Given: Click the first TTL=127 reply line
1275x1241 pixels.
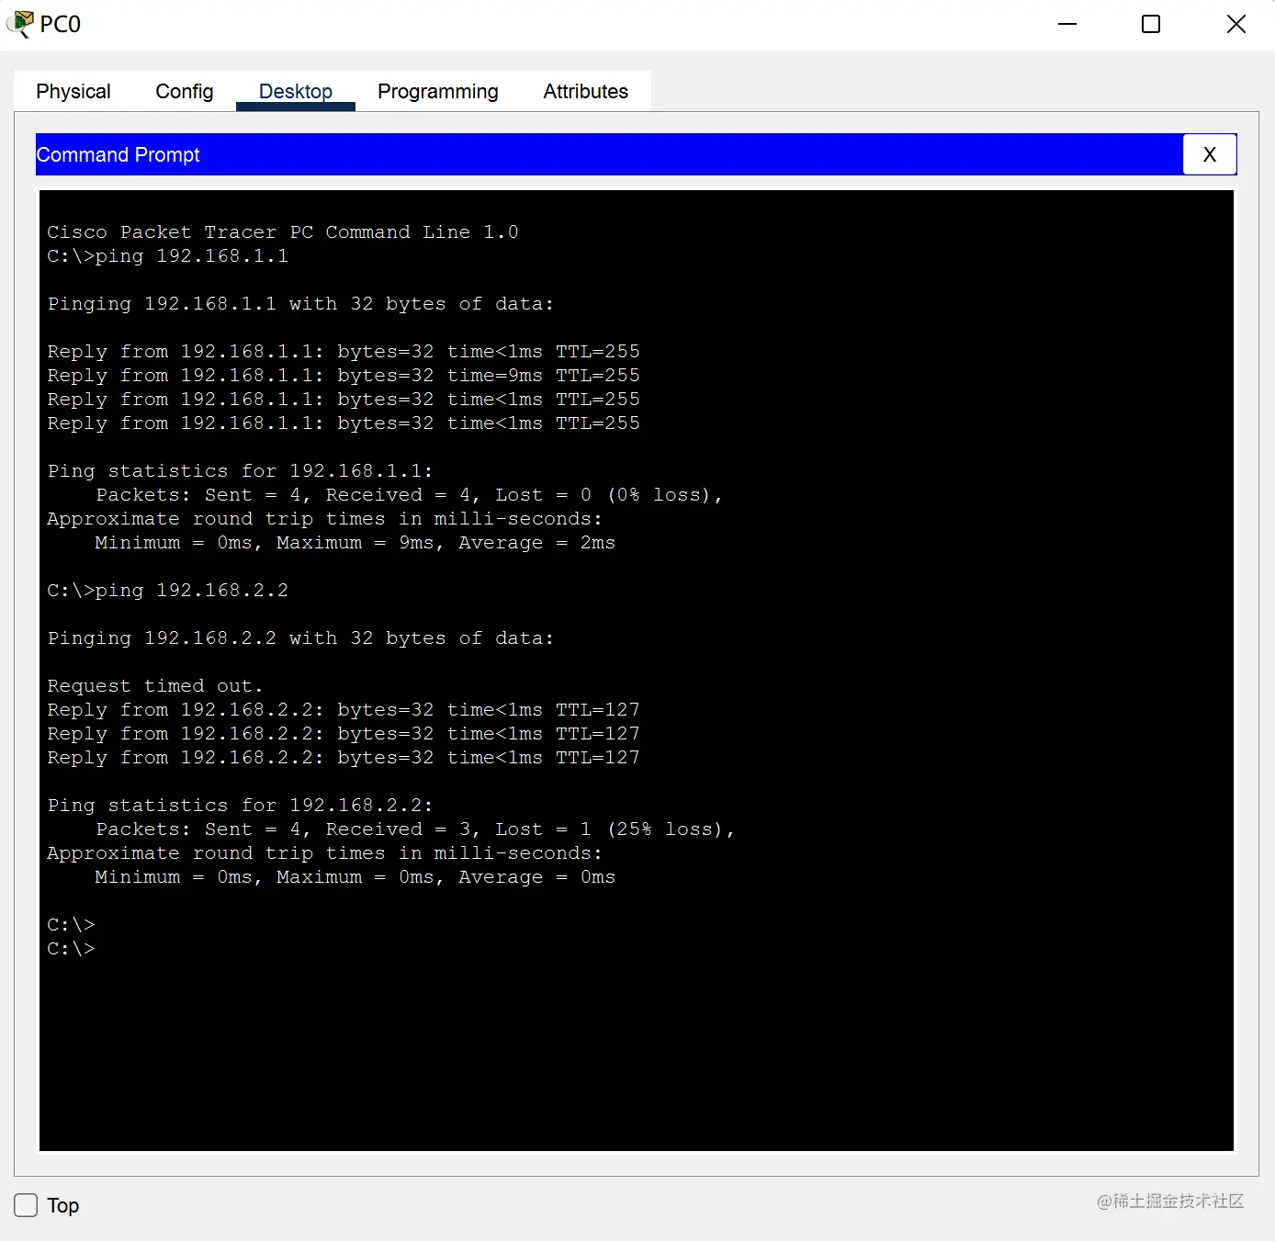Looking at the screenshot, I should pyautogui.click(x=344, y=710).
